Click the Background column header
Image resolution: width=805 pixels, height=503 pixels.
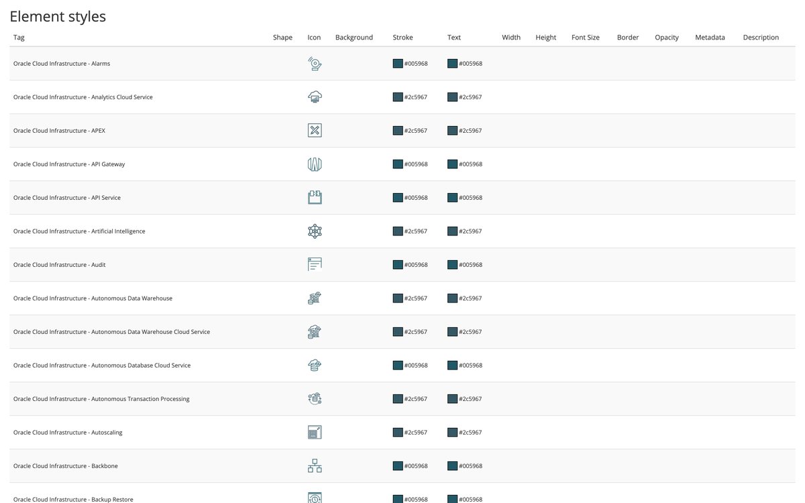click(354, 38)
